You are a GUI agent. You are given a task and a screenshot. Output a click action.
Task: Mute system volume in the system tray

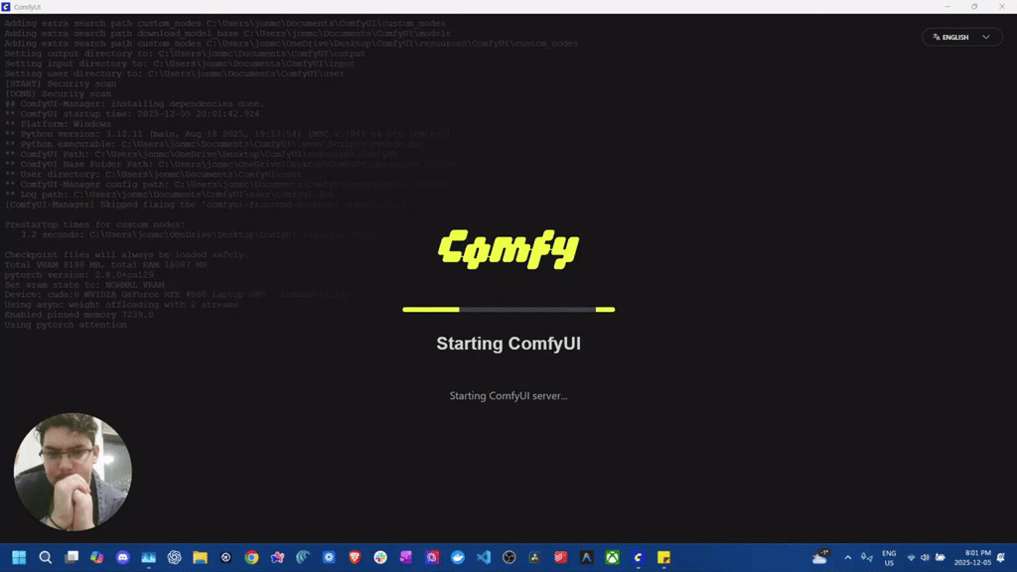click(x=925, y=557)
